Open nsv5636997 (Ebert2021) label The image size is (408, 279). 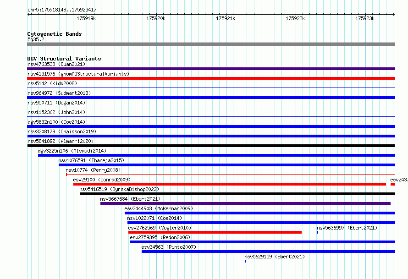[347, 228]
